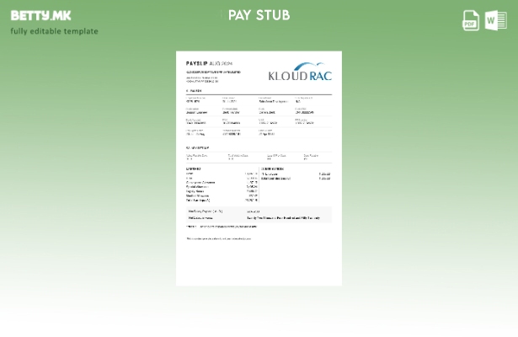Click the employee details section heading
518x337 pixels.
click(x=194, y=90)
